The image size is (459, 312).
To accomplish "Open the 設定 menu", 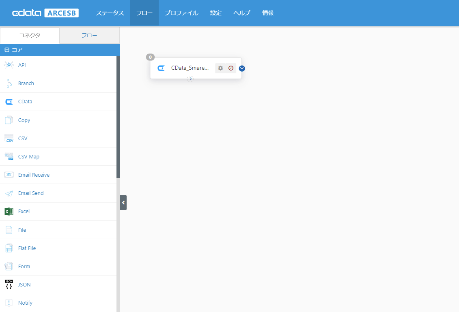I will pyautogui.click(x=216, y=13).
